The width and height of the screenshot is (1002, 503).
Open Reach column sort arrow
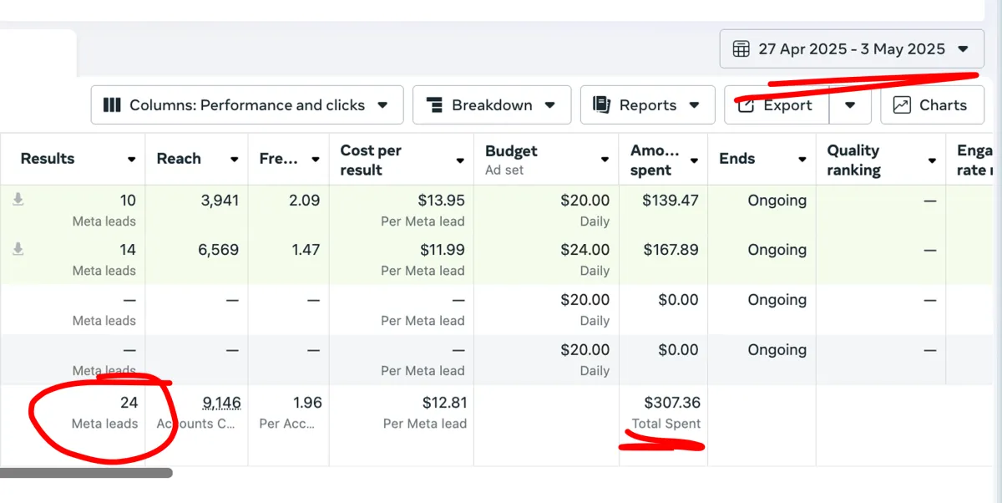235,160
